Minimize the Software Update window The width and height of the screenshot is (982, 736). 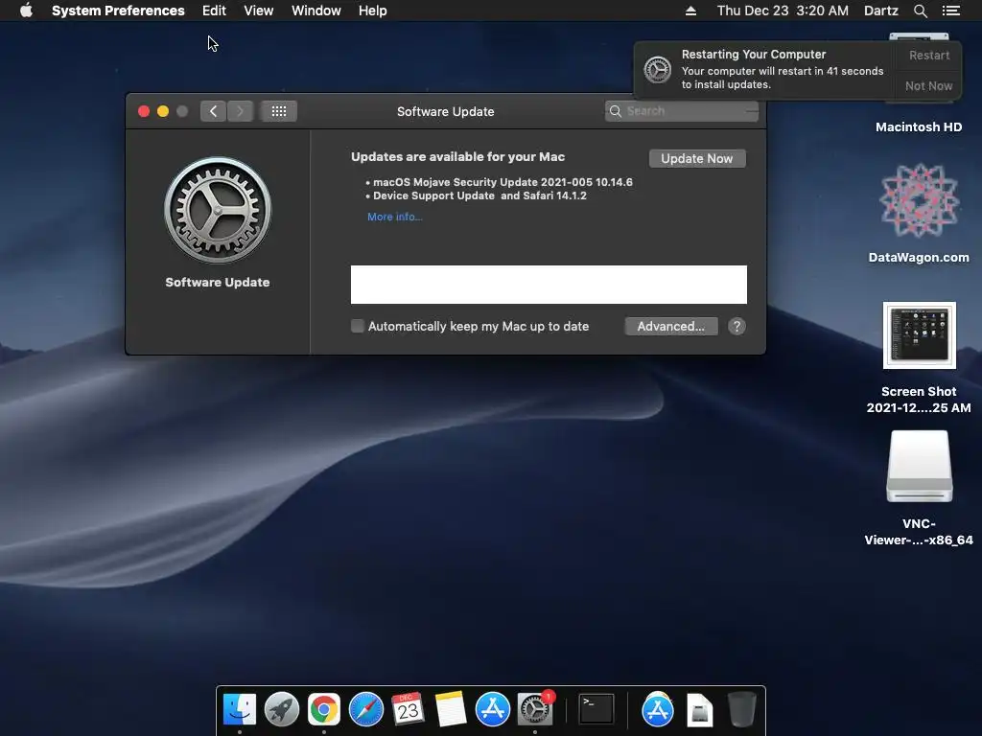(163, 111)
